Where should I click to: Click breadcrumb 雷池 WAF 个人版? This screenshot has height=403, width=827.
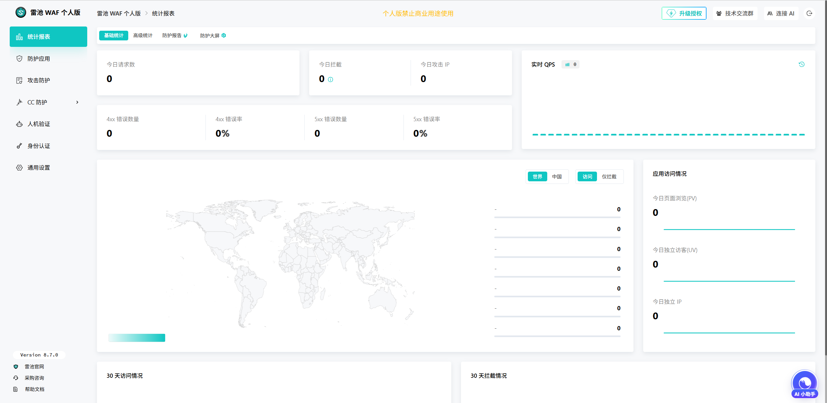coord(119,13)
